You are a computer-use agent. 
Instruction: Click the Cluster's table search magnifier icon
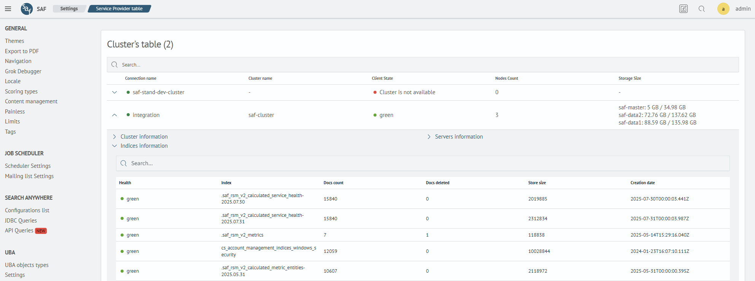[x=114, y=65]
